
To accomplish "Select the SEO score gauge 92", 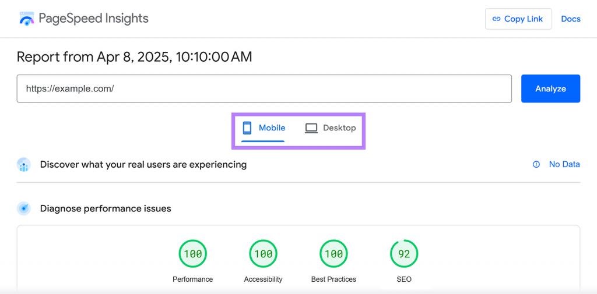I will 404,253.
